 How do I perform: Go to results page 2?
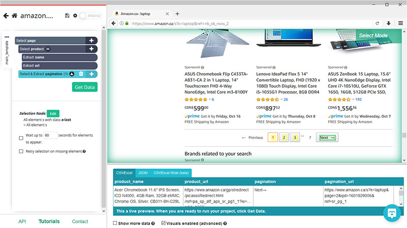point(284,138)
